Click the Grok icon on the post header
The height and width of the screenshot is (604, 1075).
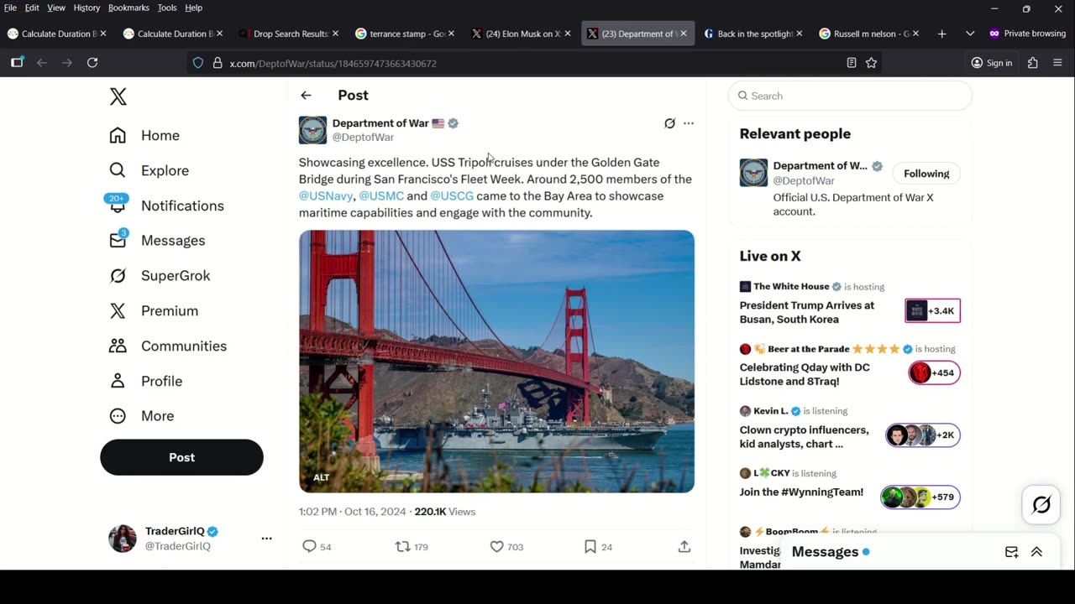(x=669, y=123)
